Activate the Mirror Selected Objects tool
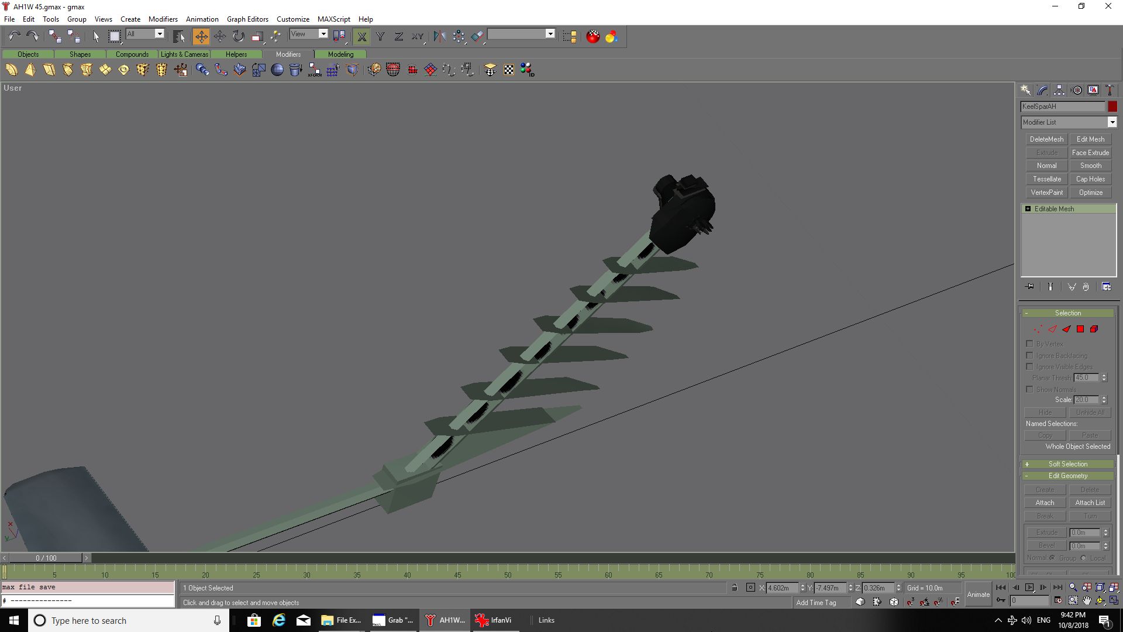The image size is (1123, 632). [439, 37]
